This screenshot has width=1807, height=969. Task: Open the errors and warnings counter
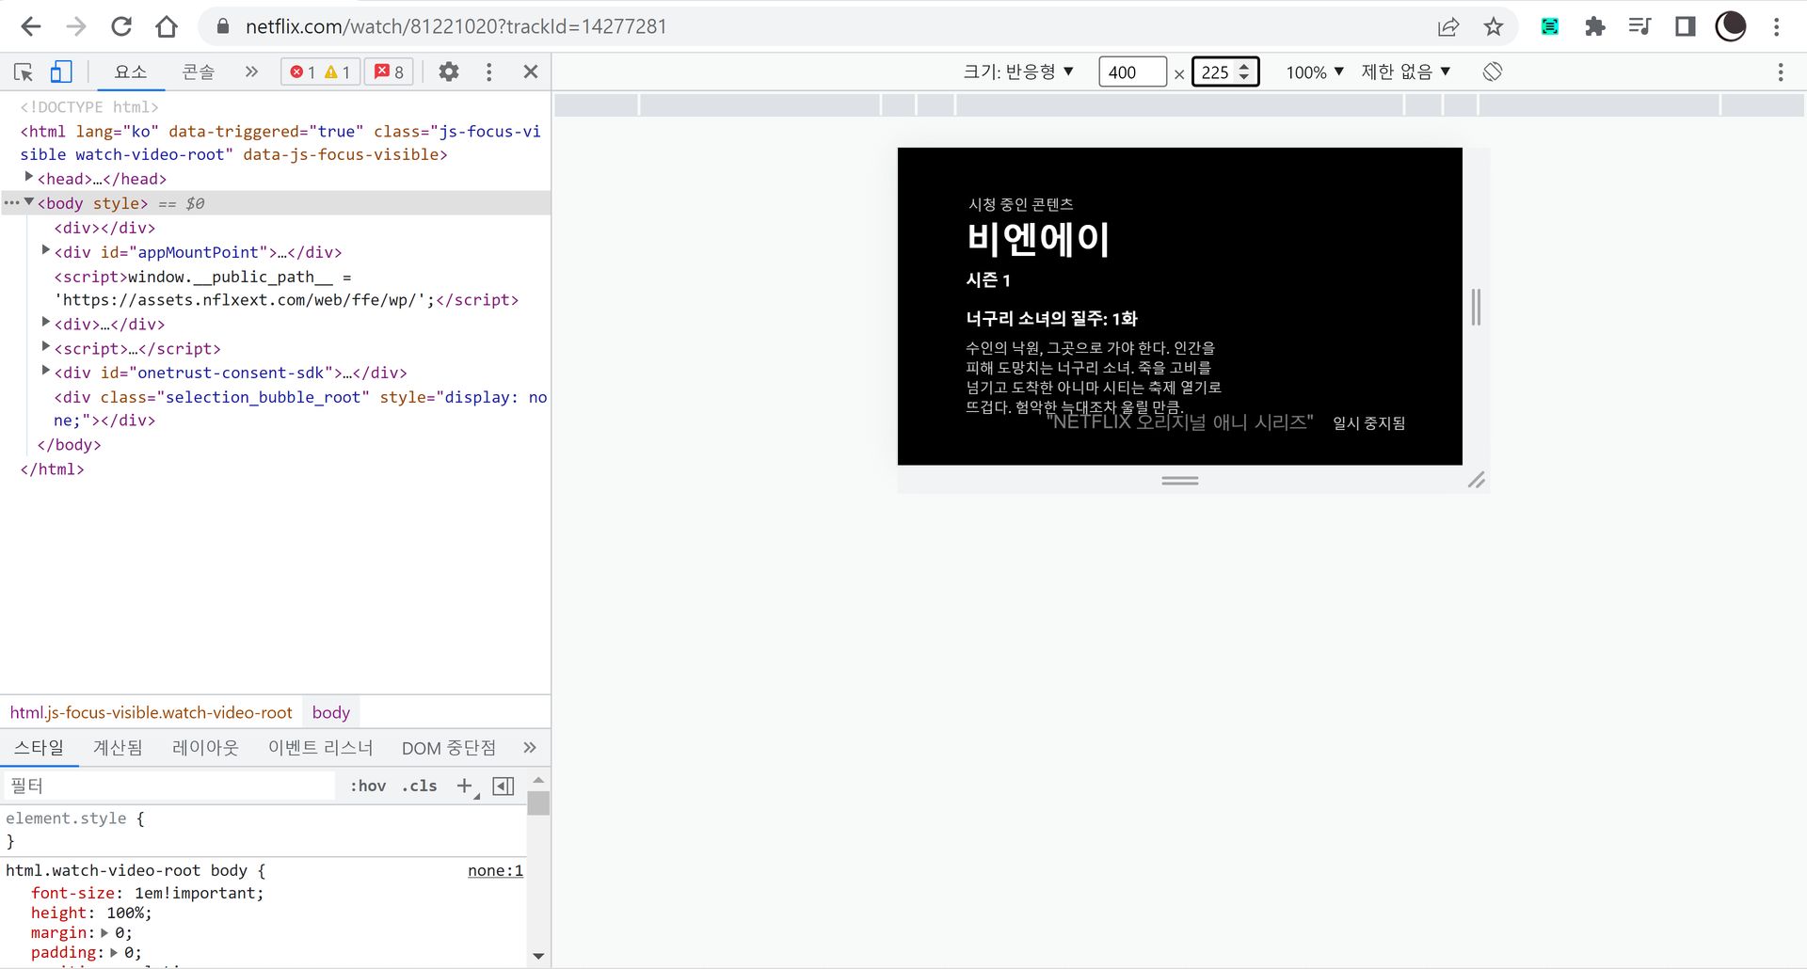320,71
